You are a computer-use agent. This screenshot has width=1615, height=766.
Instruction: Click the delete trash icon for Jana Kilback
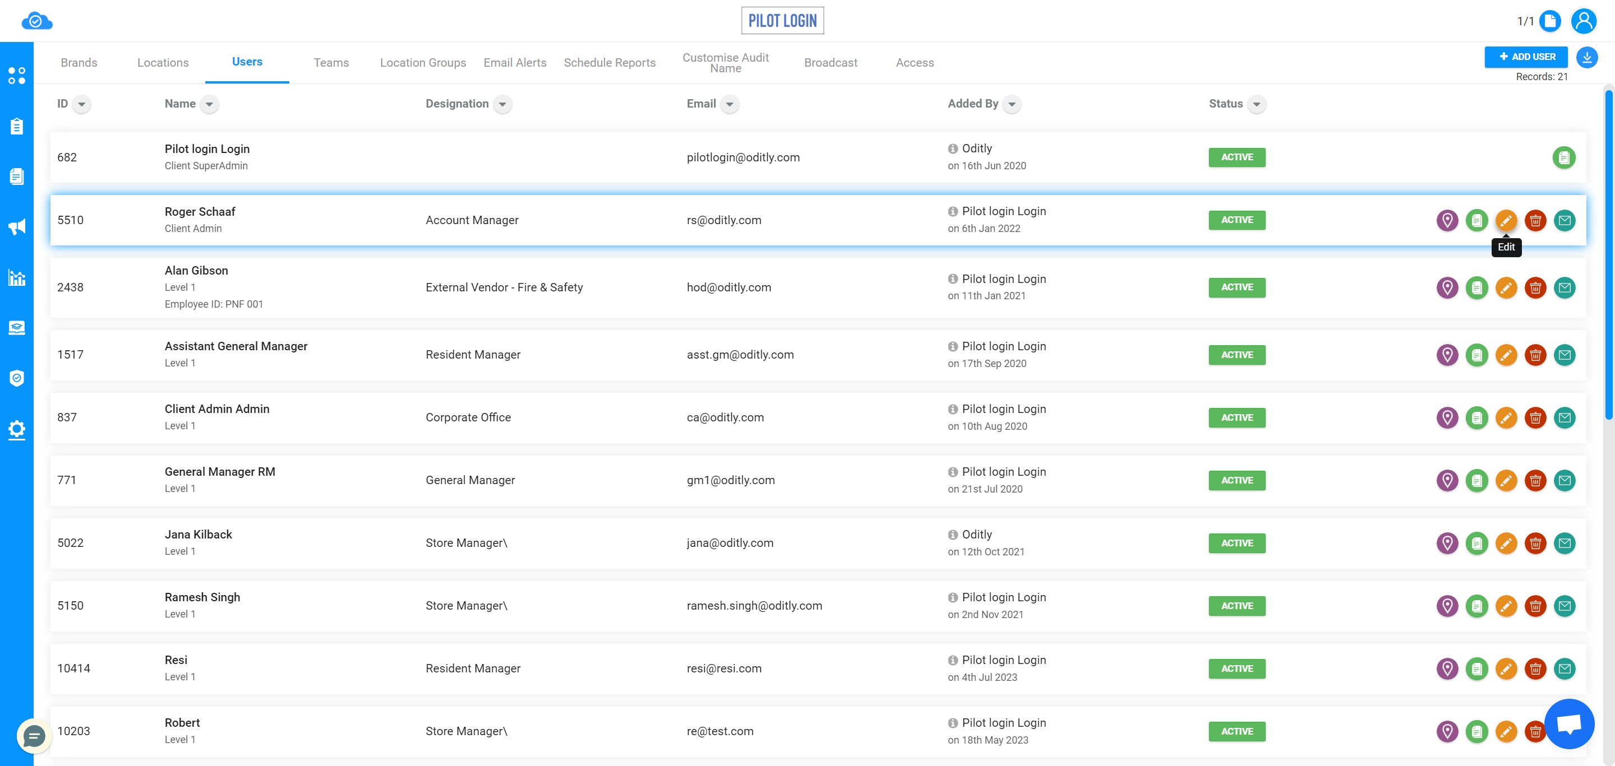click(1536, 542)
